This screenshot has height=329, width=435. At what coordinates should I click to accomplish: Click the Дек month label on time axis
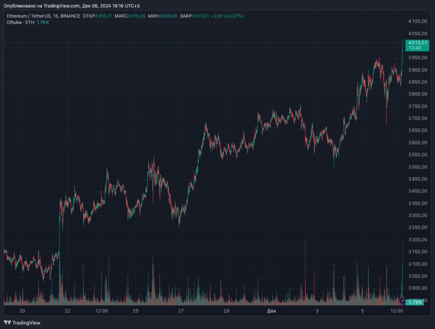coord(272,311)
